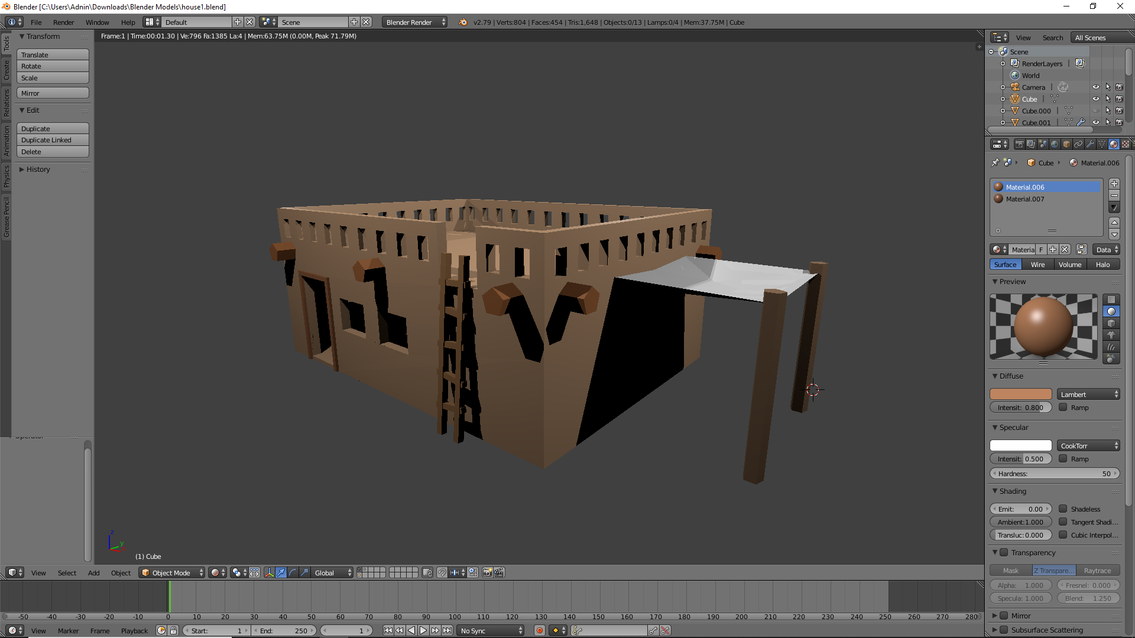Switch to the Wire preview tab
1135x638 pixels.
coord(1037,264)
